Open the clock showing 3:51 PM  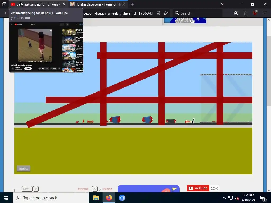tap(248, 198)
